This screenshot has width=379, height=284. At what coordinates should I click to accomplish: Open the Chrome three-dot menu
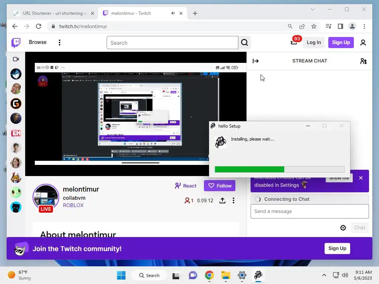[364, 26]
